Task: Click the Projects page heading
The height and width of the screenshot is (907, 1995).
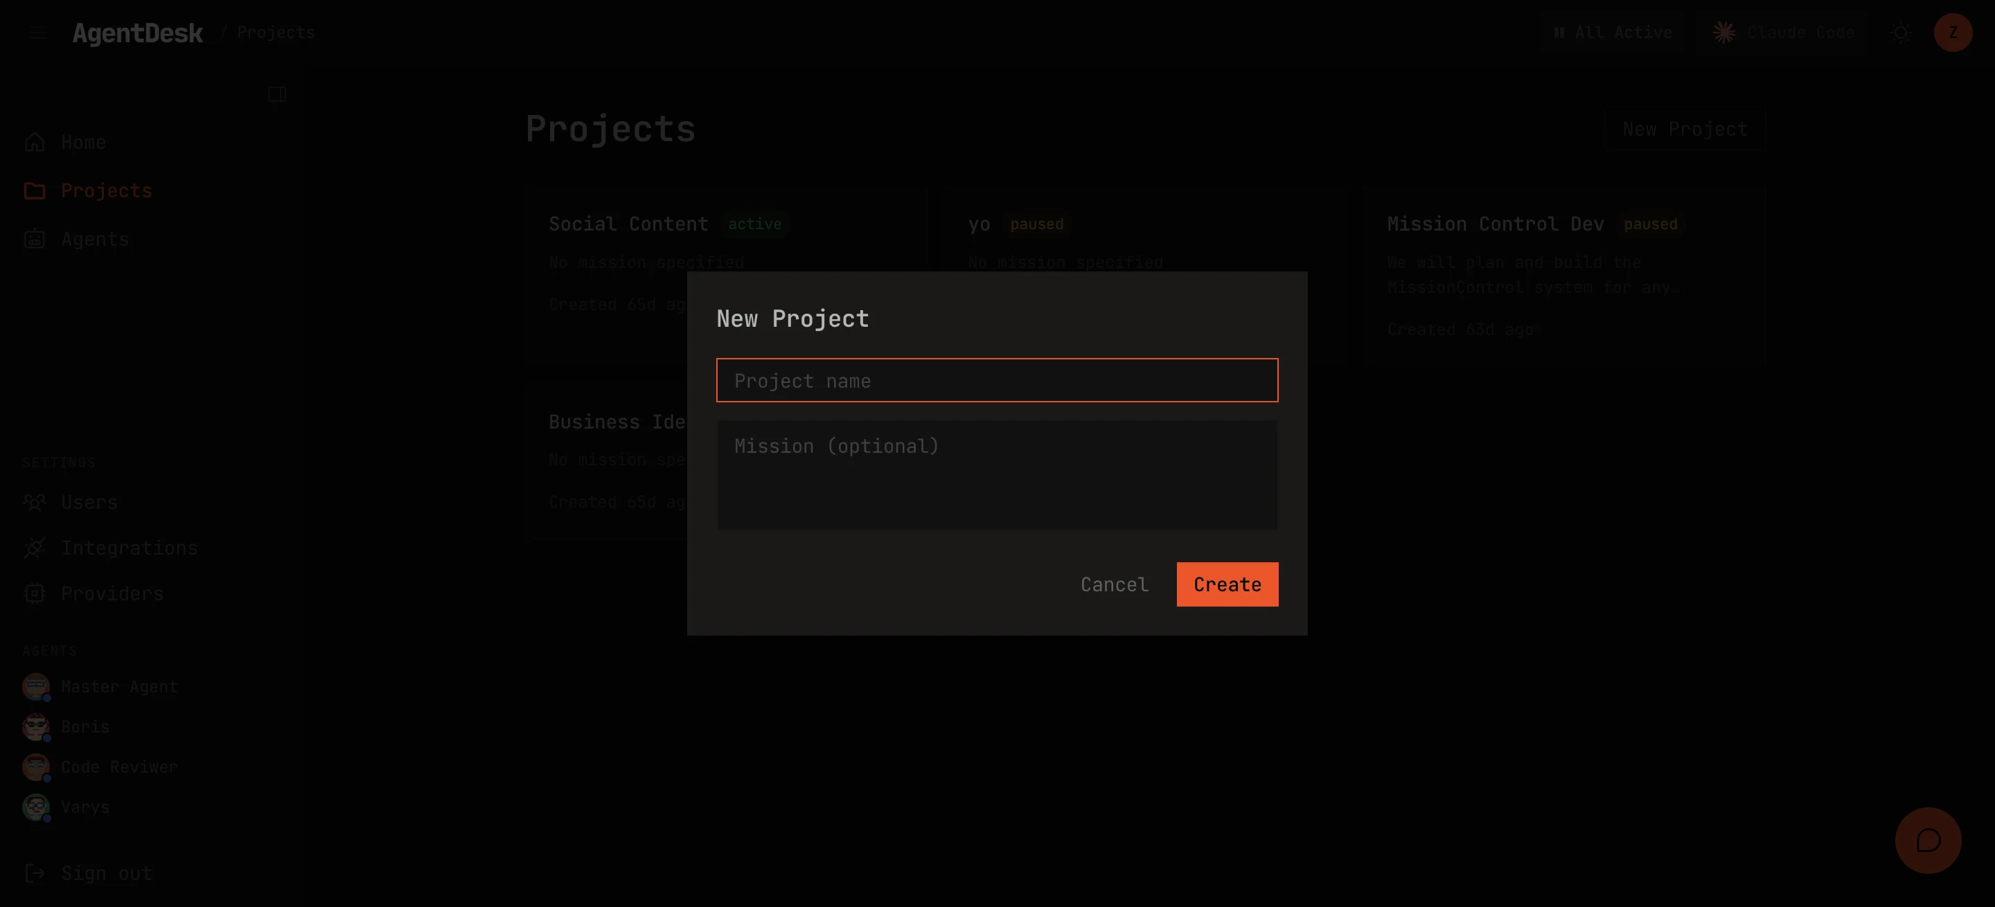Action: click(x=610, y=129)
